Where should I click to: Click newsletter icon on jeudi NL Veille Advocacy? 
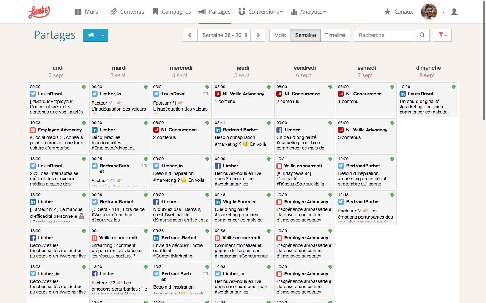tap(218, 94)
